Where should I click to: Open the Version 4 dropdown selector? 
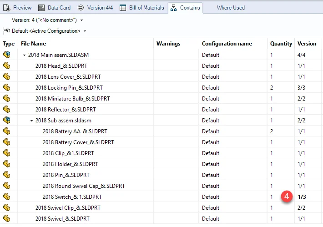pos(81,20)
